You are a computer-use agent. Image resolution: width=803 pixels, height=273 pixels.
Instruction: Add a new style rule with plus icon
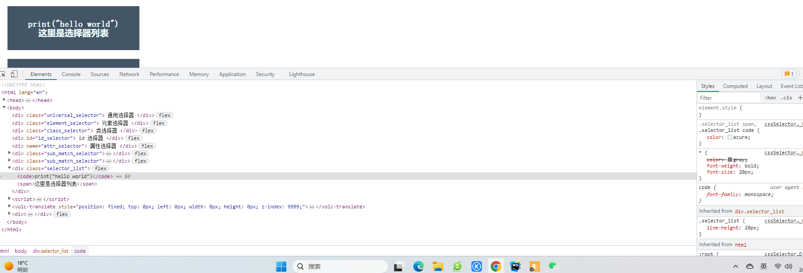(x=800, y=98)
